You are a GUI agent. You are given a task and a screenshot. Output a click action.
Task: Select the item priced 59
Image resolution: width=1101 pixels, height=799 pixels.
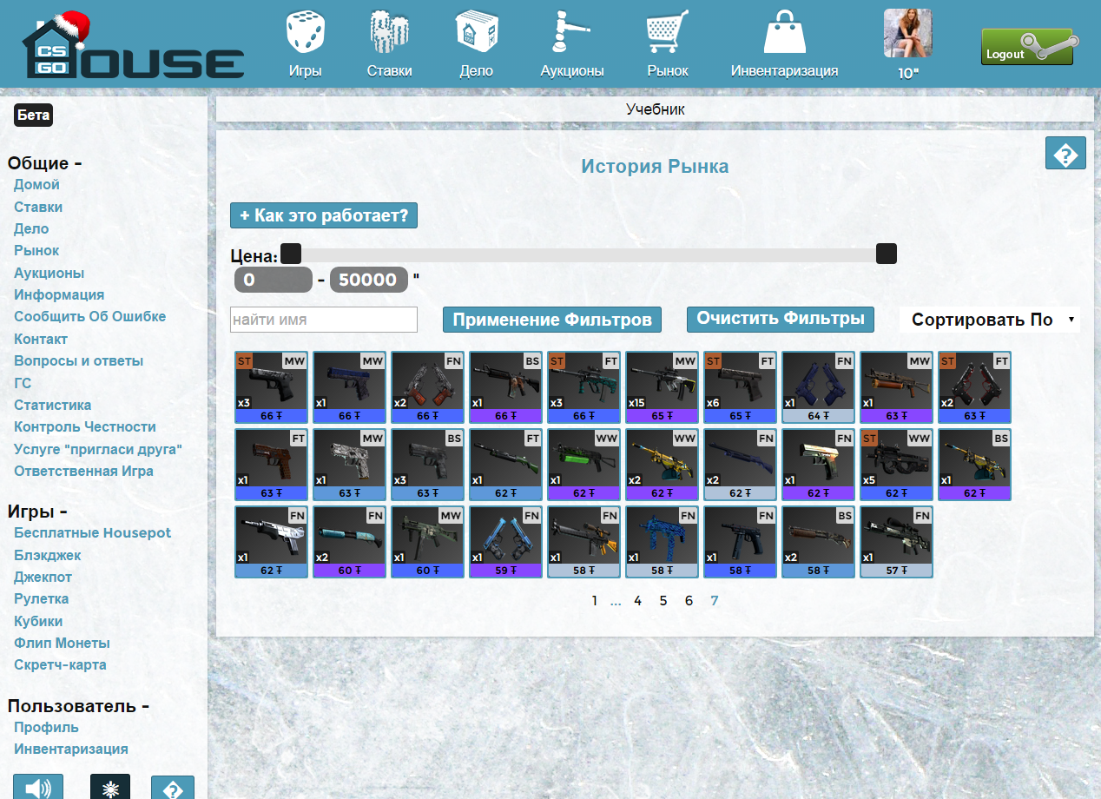click(506, 542)
